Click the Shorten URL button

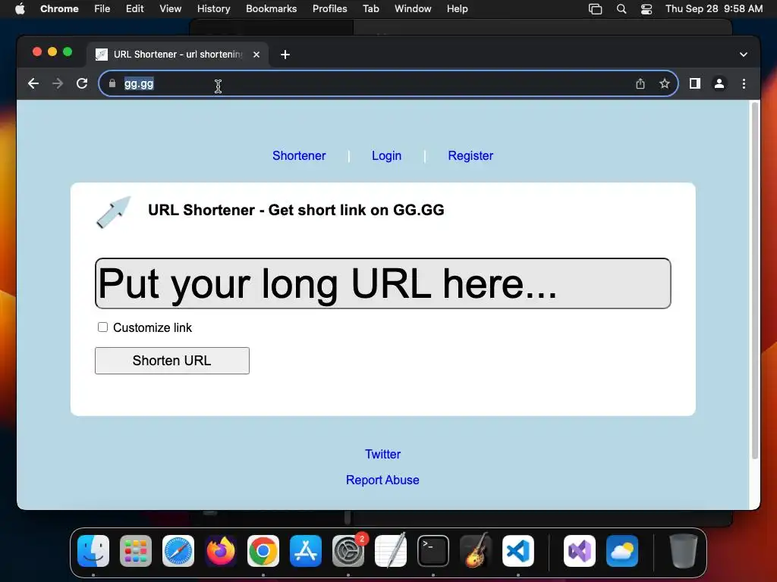click(x=172, y=360)
